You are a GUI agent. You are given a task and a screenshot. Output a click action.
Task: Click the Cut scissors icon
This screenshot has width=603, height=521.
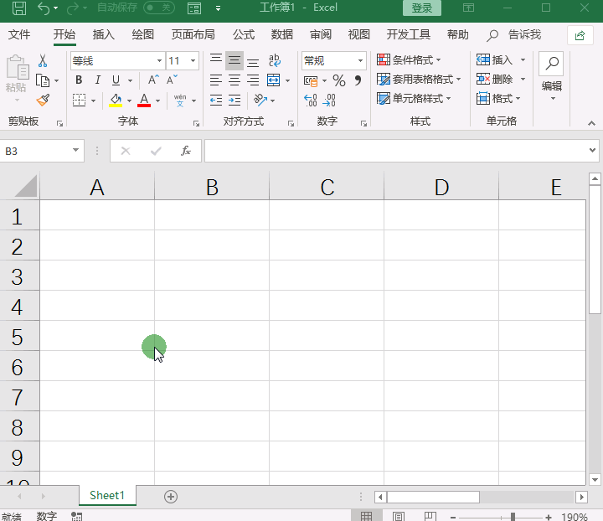click(43, 61)
